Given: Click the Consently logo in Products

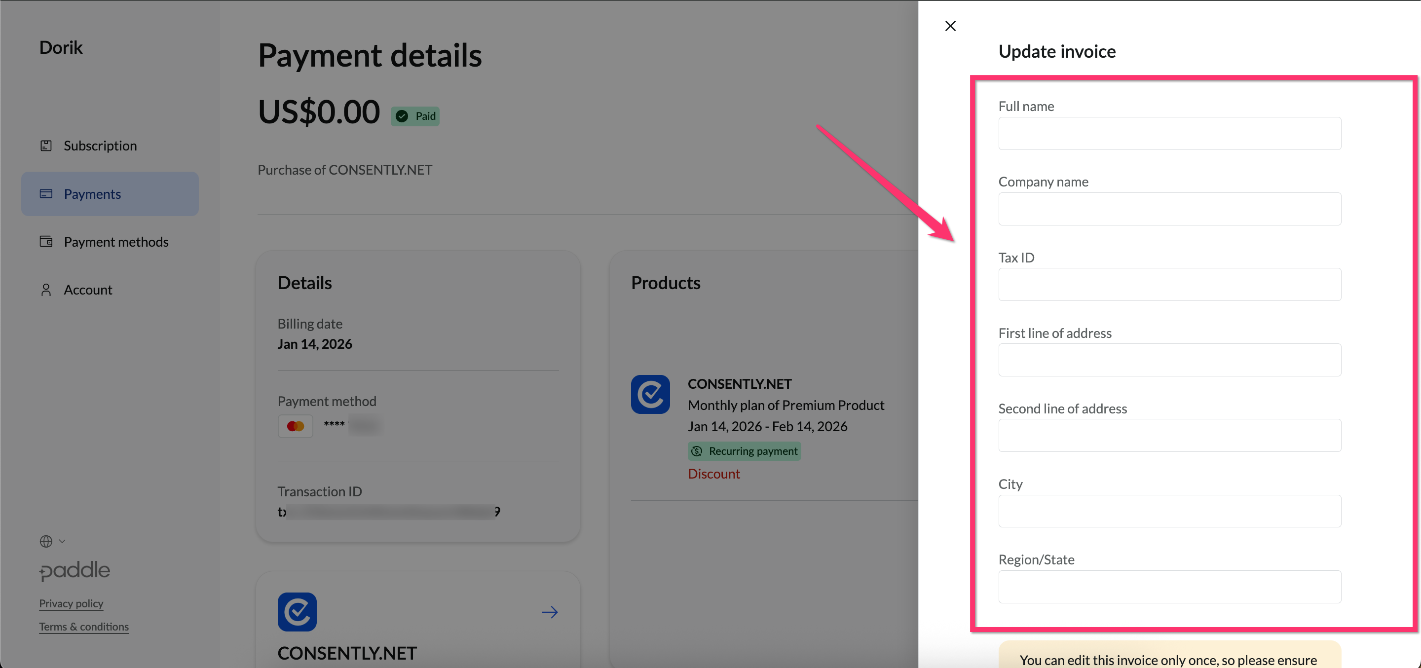Looking at the screenshot, I should point(650,394).
